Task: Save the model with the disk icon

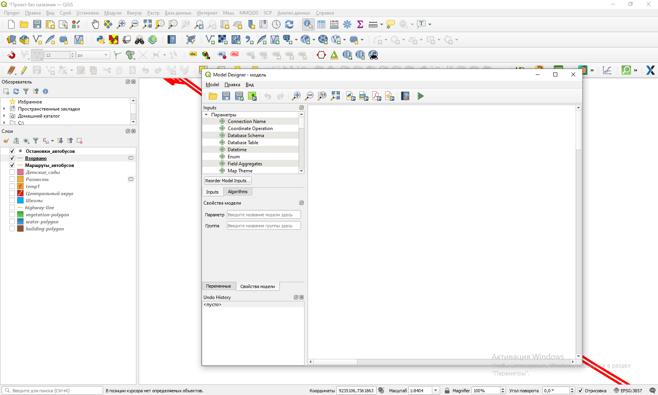Action: 226,96
